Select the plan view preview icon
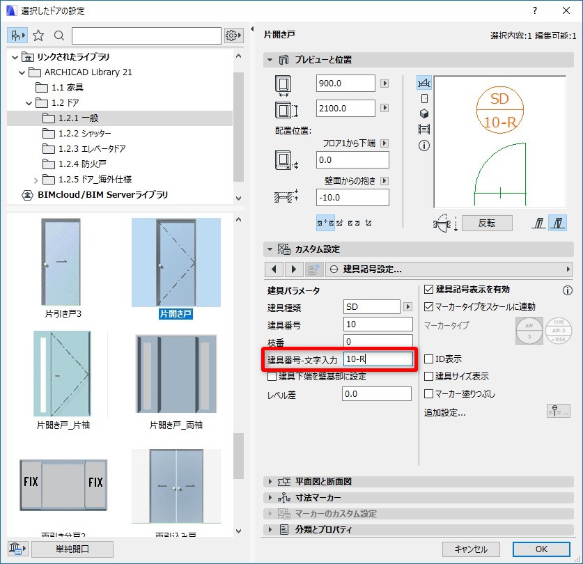Image resolution: width=583 pixels, height=564 pixels. (424, 83)
